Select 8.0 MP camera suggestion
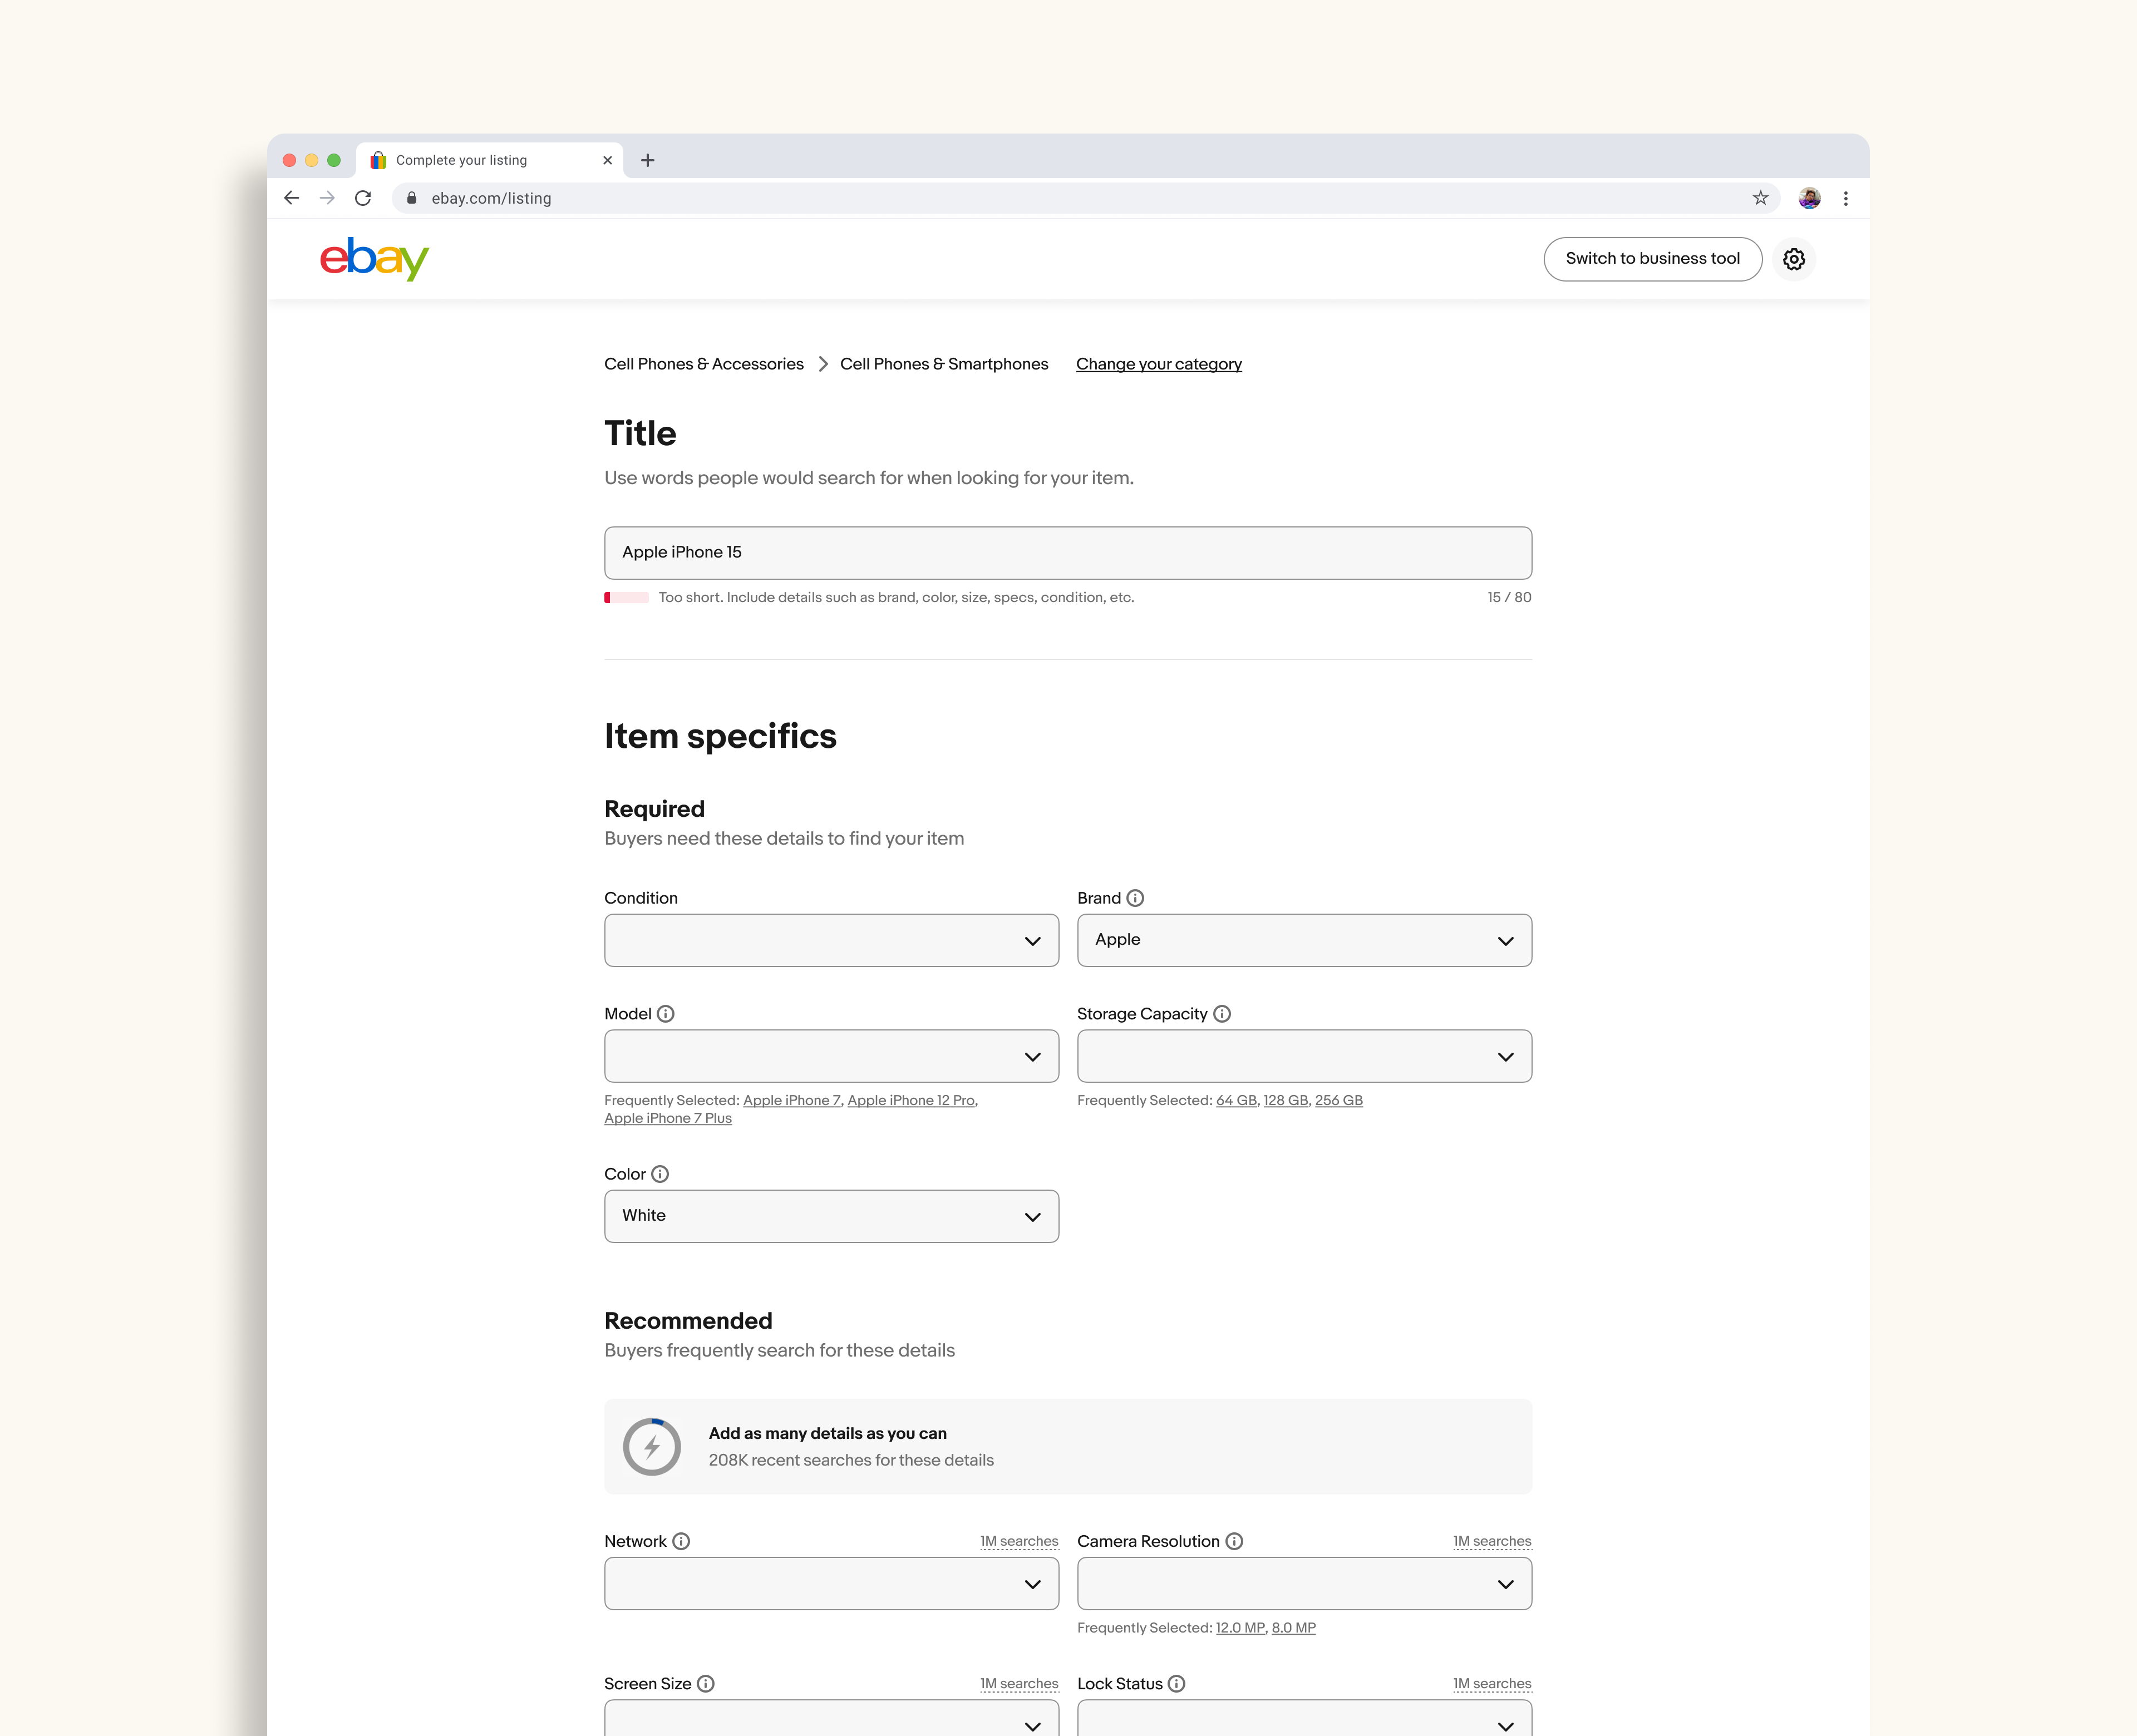This screenshot has height=1736, width=2137. pos(1294,1628)
